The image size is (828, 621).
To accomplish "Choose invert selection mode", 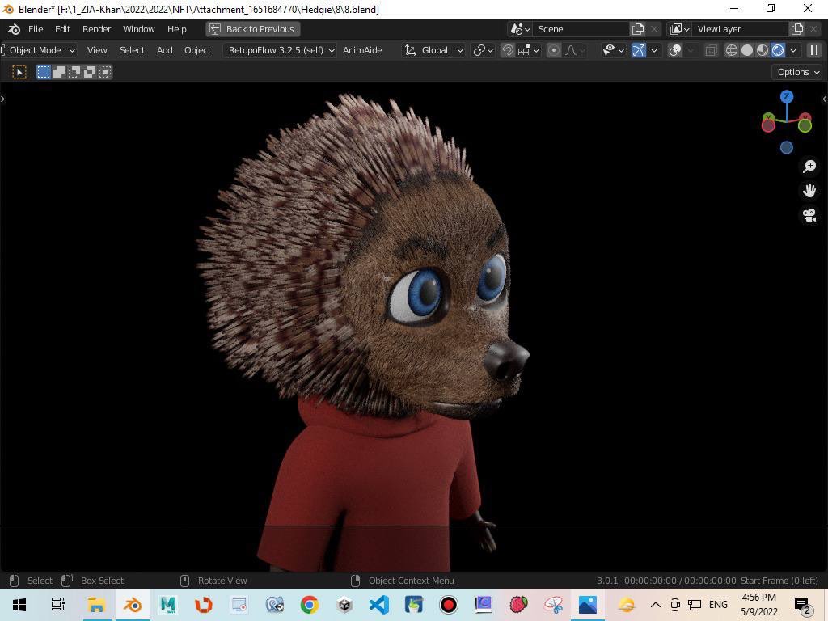I will 89,72.
